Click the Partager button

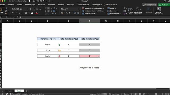coord(164,5)
